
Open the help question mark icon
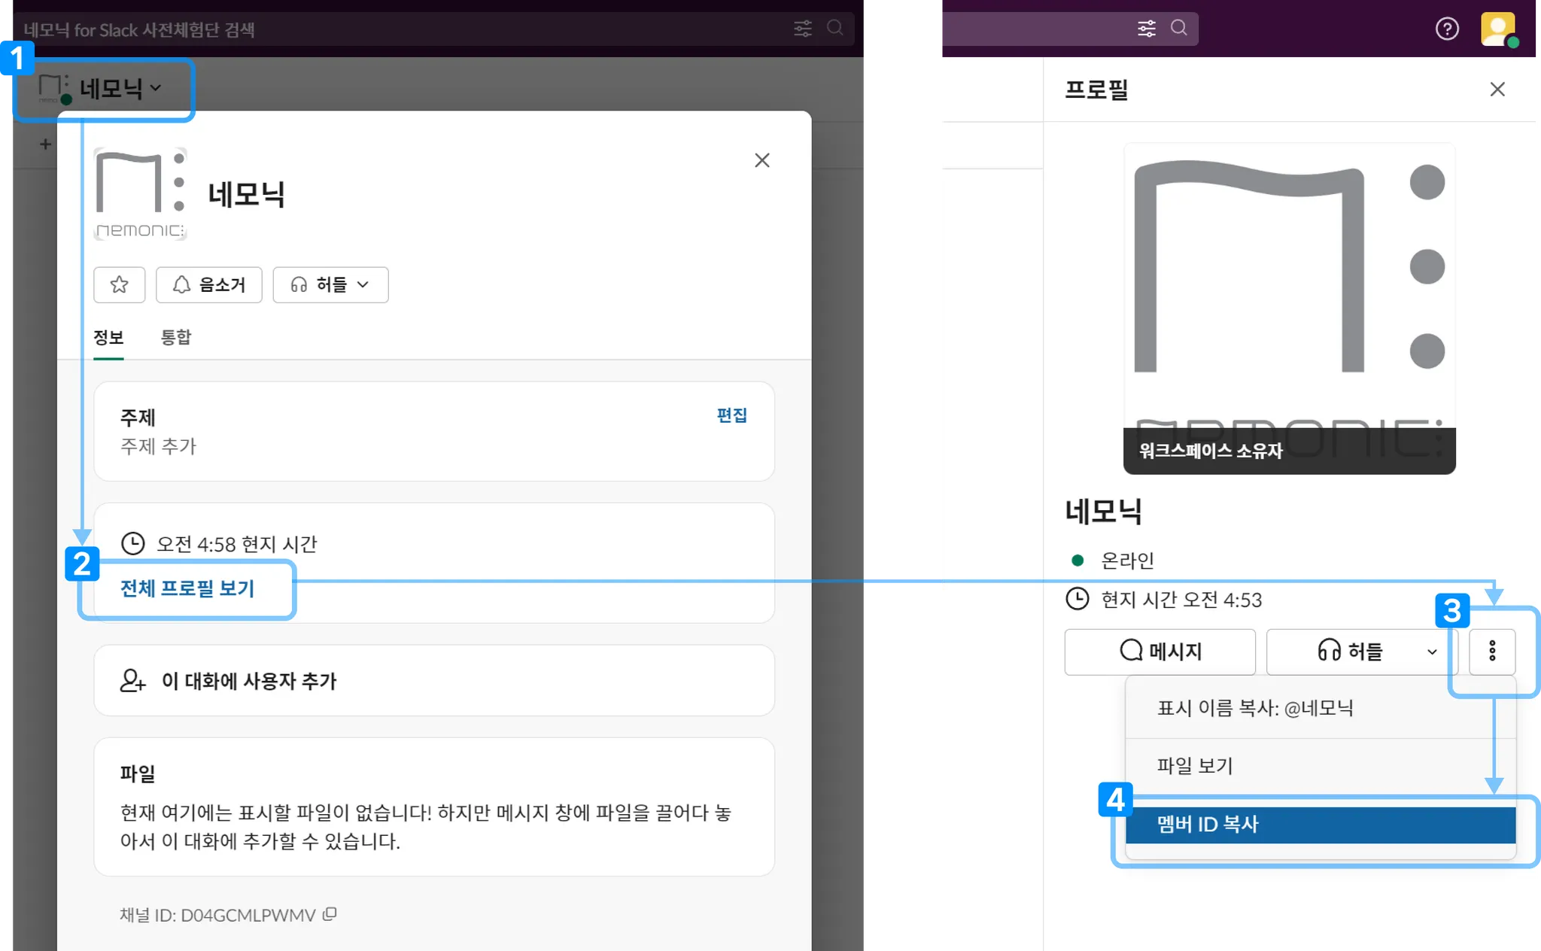coord(1446,29)
